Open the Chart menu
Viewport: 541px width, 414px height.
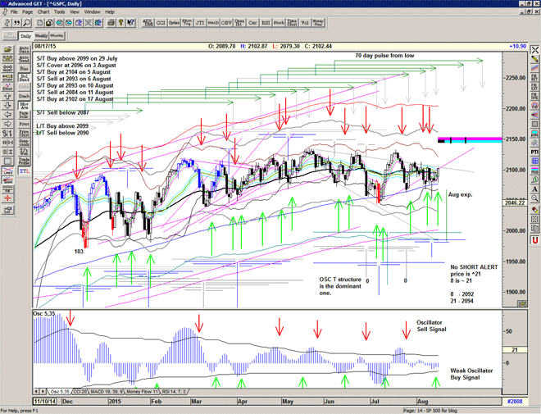(43, 12)
